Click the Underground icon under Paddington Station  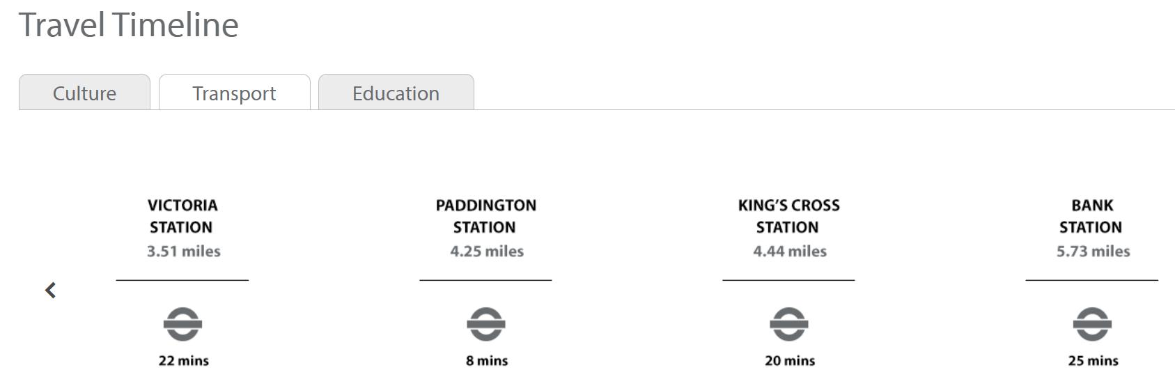[x=486, y=324]
